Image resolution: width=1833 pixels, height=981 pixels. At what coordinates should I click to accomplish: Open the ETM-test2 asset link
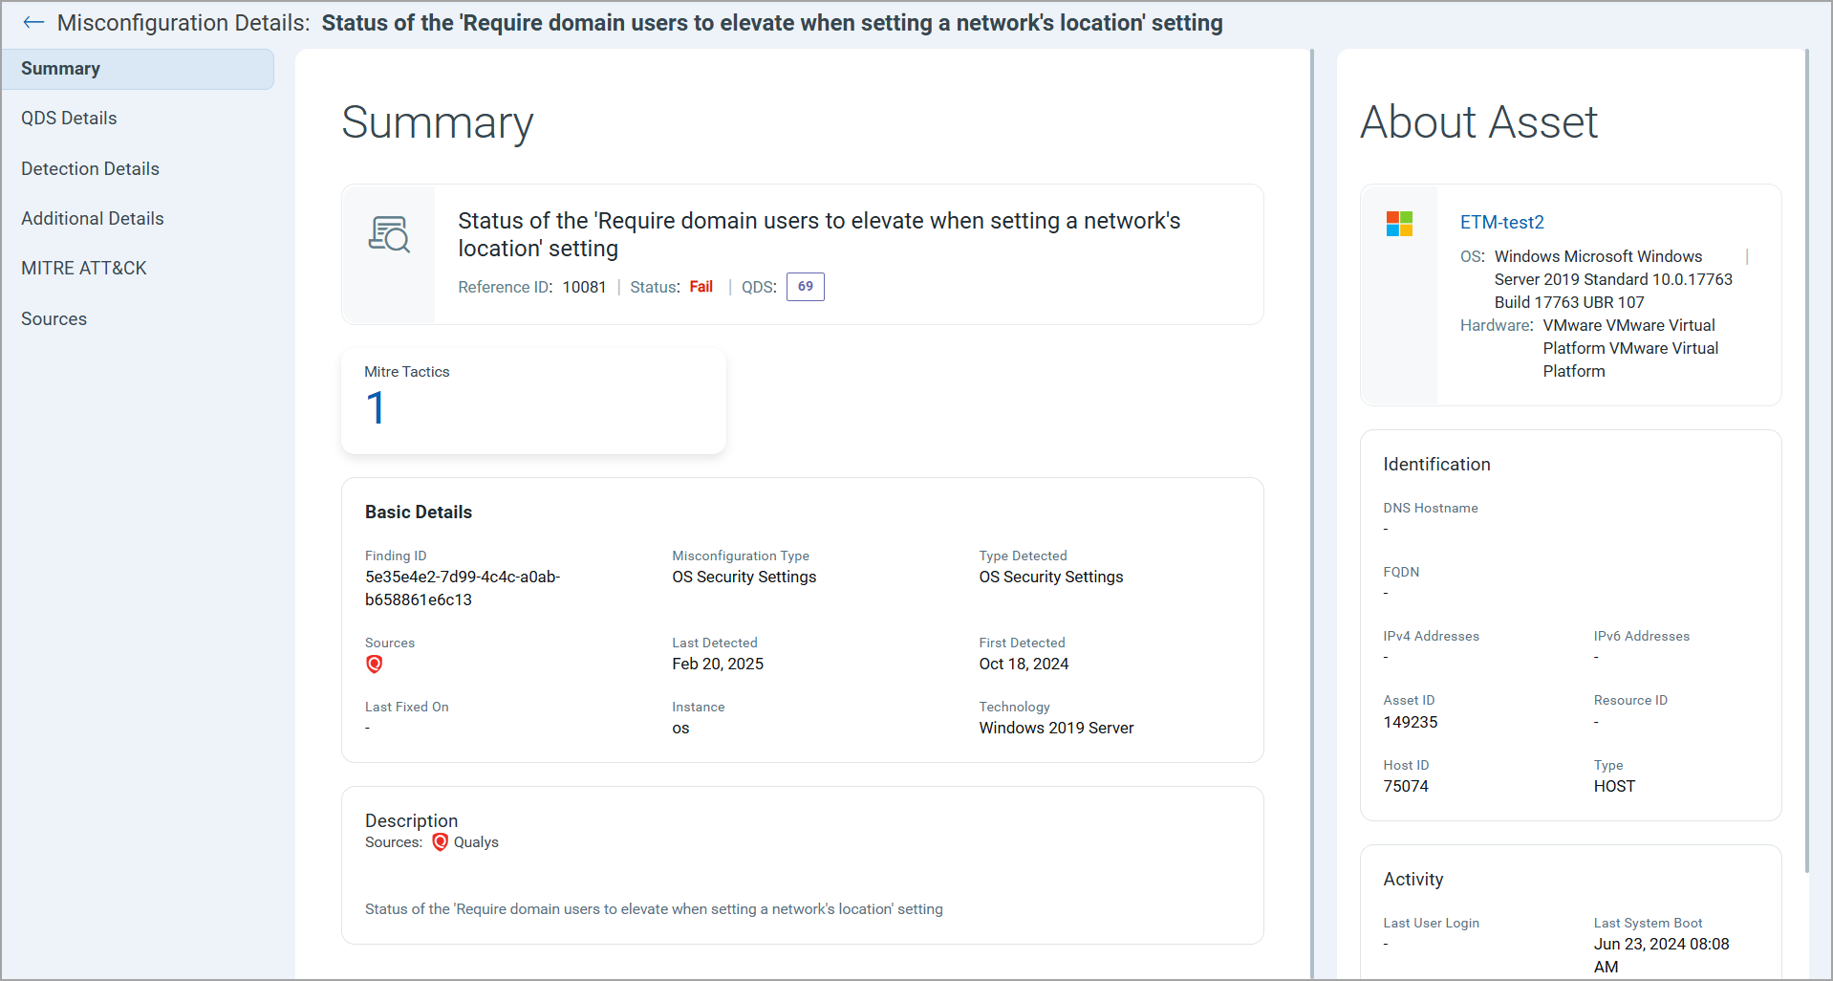1502,222
